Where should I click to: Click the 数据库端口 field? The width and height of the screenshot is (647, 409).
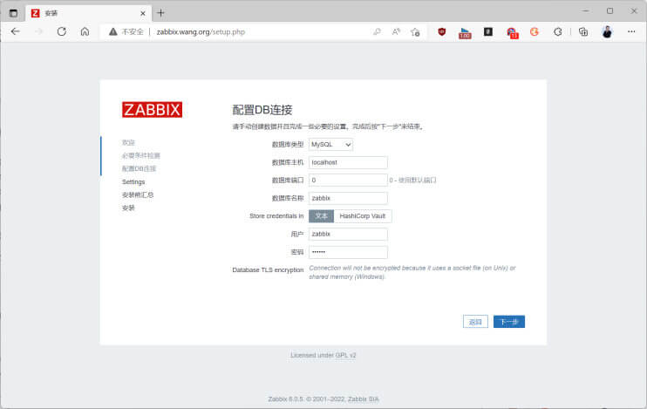pyautogui.click(x=348, y=180)
